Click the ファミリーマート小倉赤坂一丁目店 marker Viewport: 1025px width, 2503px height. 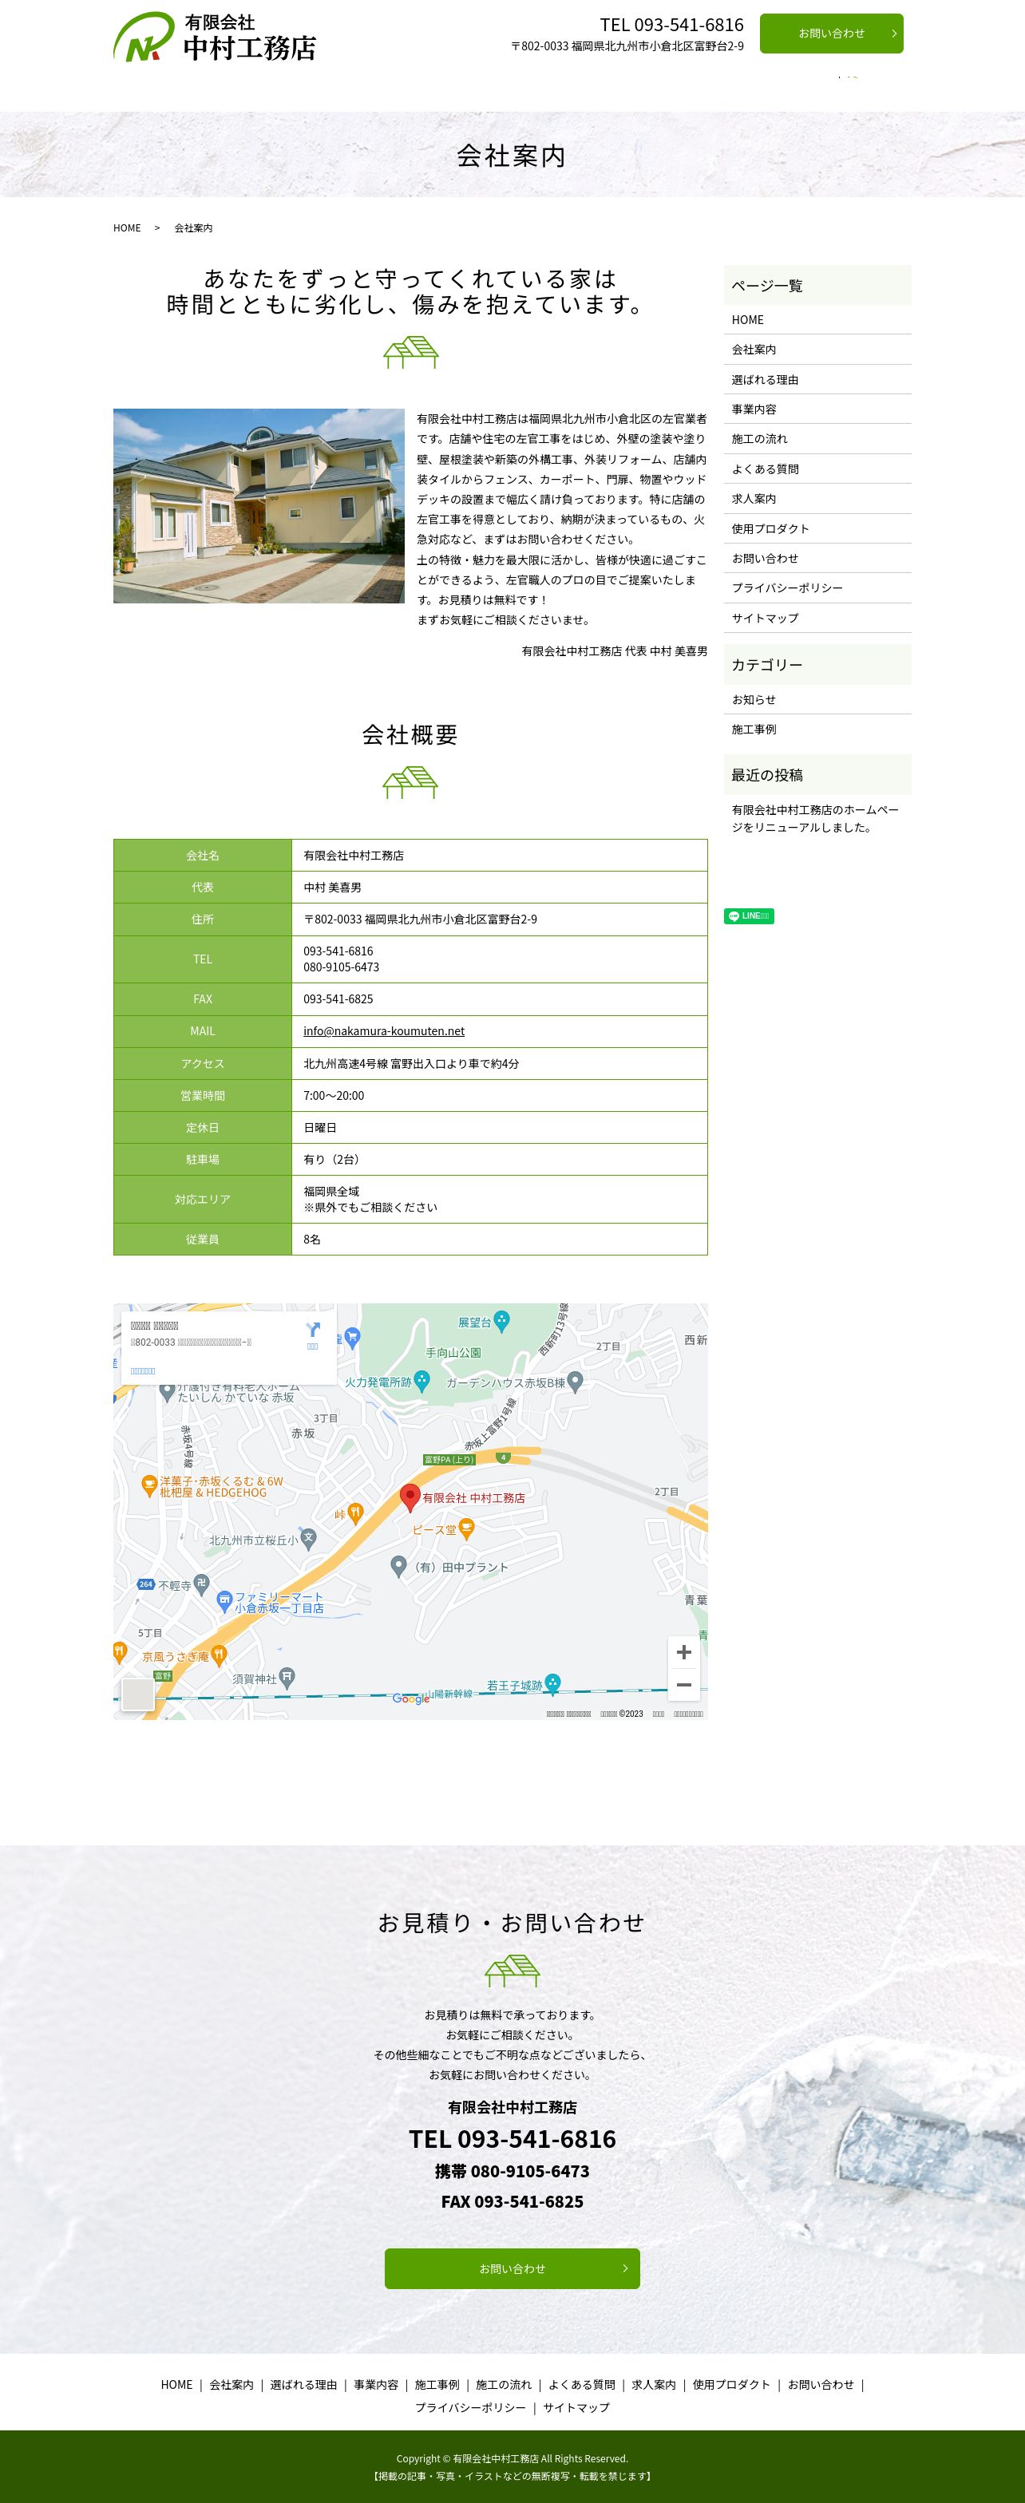(224, 1599)
